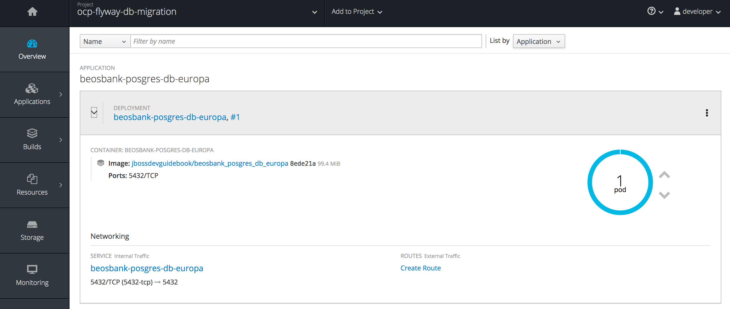Click the deployment config kebab menu icon

706,113
